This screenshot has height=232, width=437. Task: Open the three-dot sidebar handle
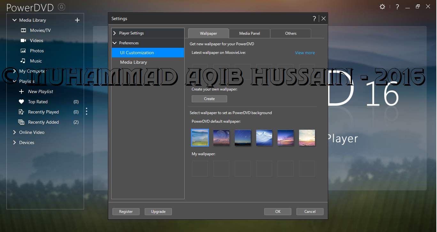(x=87, y=111)
